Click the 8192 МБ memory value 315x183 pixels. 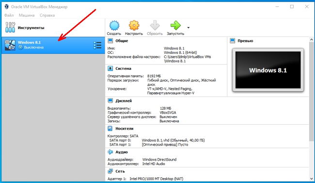[154, 76]
